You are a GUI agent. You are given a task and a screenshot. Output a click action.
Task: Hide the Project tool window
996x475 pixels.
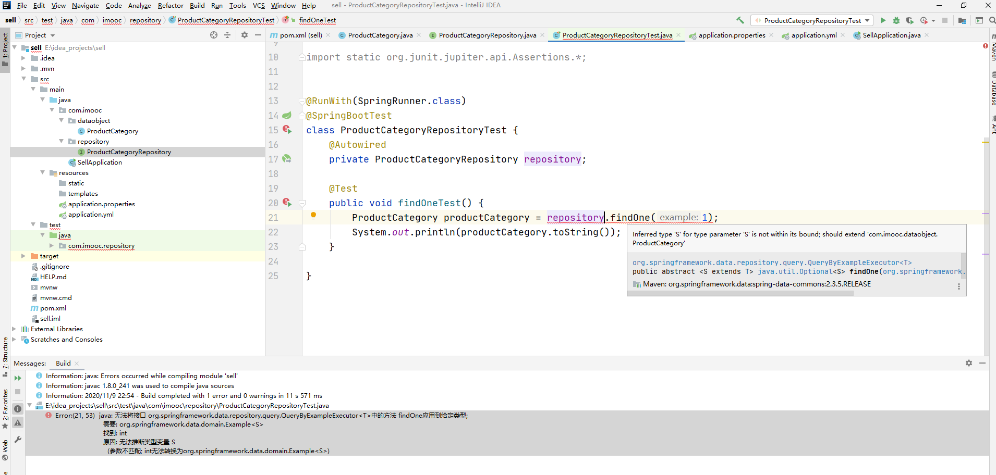point(258,35)
